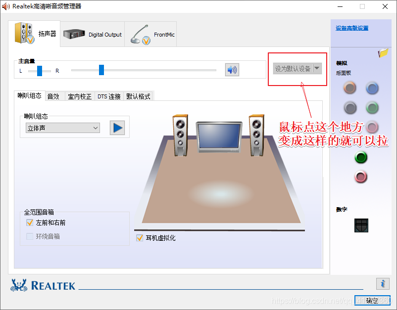Toggle 左前和右前 full-range speakers checkbox
This screenshot has height=310, width=397.
click(30, 222)
